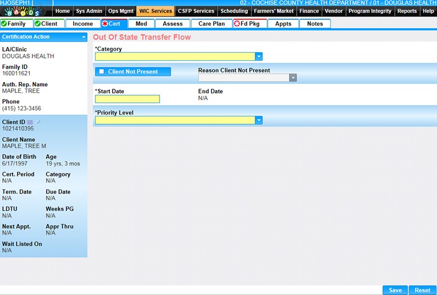The image size is (437, 295).
Task: Click the green checkmark on Family tab
Action: [x=4, y=24]
